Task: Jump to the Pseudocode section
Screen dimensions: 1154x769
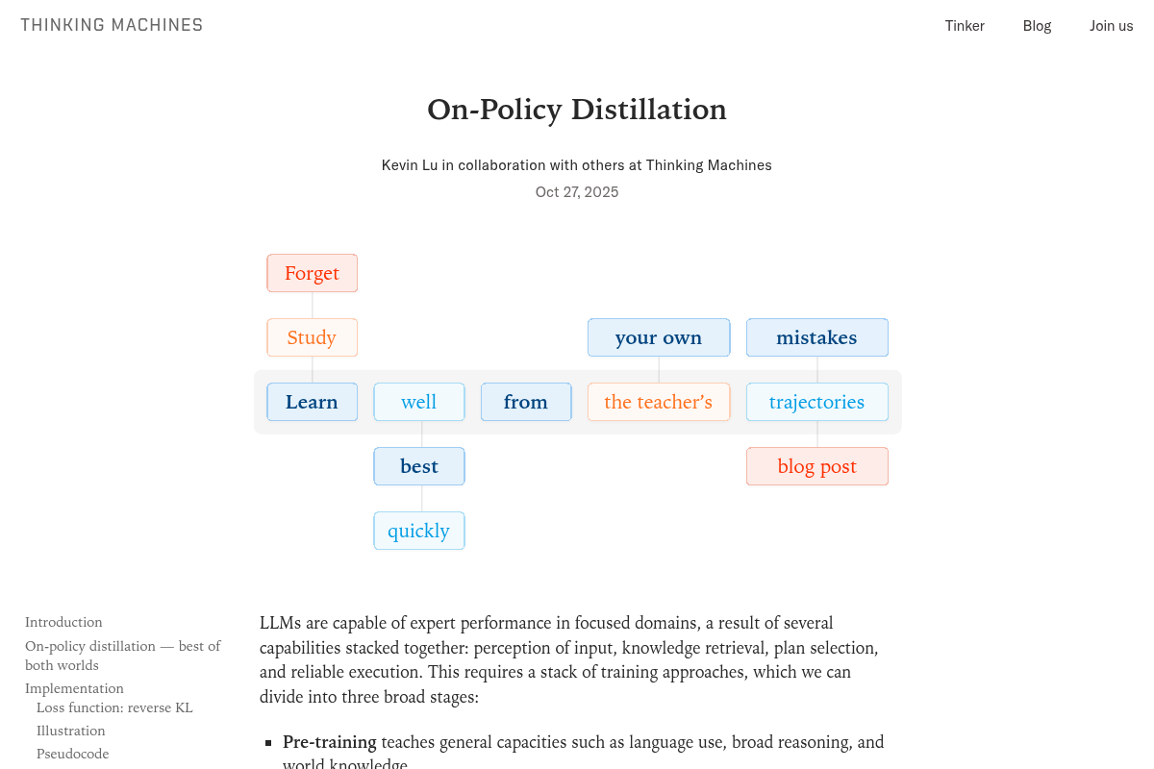Action: click(72, 754)
